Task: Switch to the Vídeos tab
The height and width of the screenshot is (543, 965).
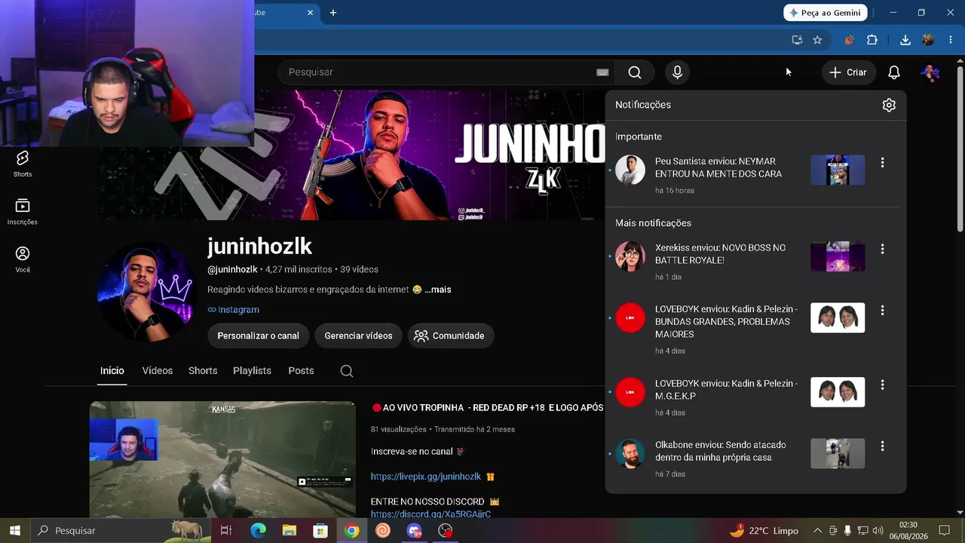Action: [x=158, y=371]
